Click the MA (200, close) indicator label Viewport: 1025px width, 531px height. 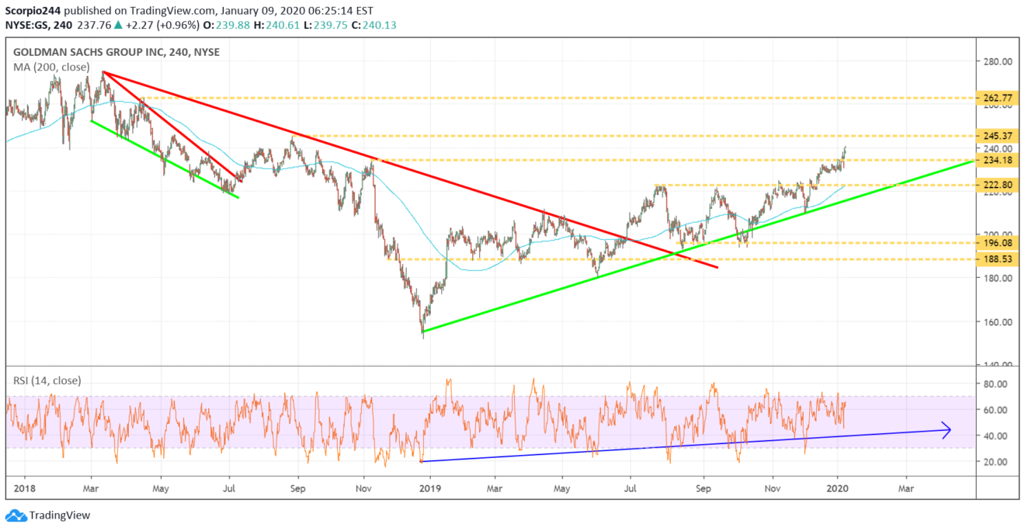[x=50, y=67]
